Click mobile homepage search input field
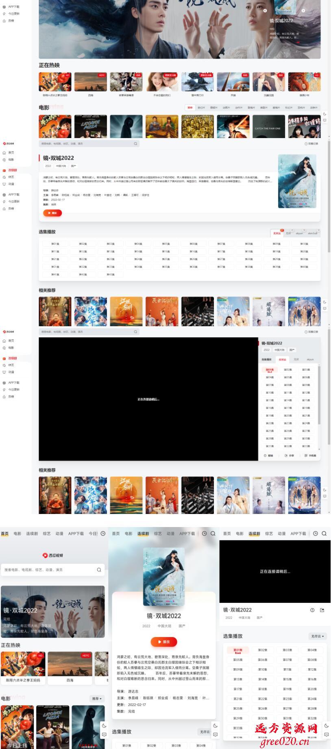 point(49,570)
